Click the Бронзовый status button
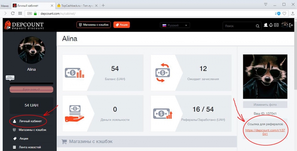This screenshot has width=297, height=151. point(31,89)
